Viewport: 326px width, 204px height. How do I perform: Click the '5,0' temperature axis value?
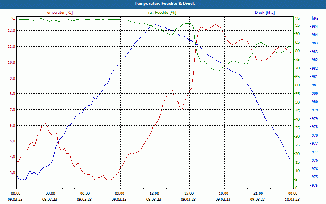tap(12, 141)
